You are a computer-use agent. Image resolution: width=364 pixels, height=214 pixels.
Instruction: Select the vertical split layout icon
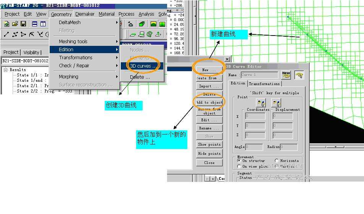tap(43, 24)
